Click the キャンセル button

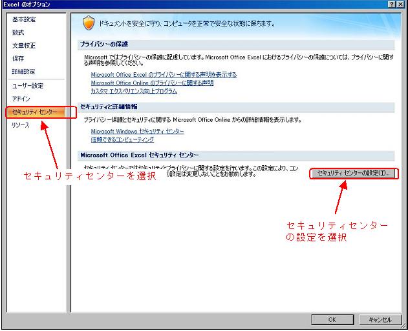[x=380, y=319]
